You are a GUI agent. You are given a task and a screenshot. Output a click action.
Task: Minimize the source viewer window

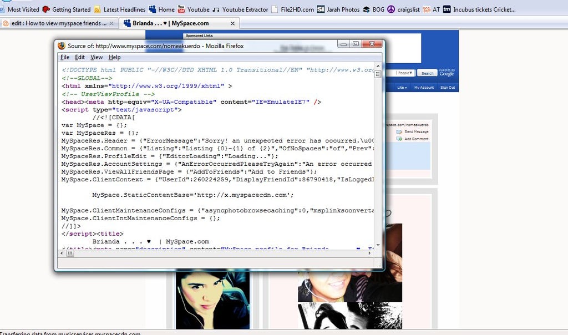click(x=344, y=44)
